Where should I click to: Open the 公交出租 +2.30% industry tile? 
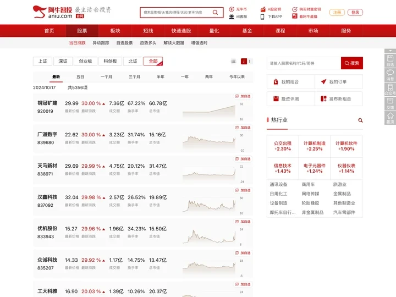283,146
